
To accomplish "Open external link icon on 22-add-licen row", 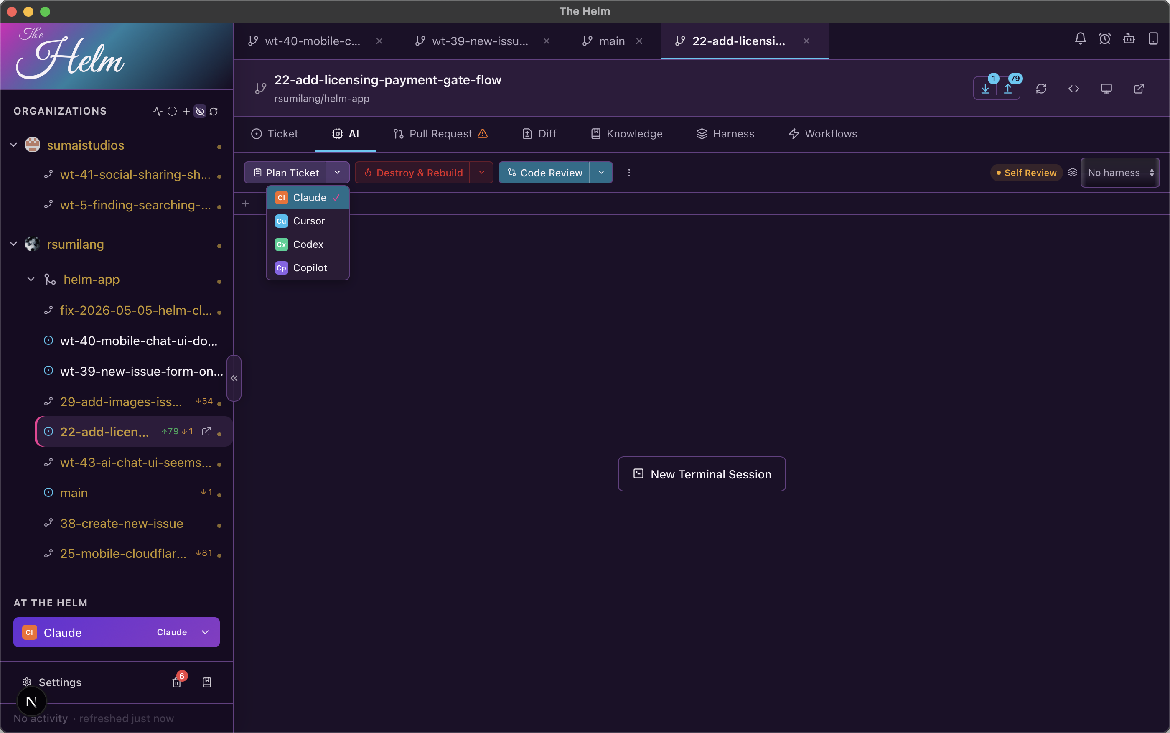I will (x=206, y=431).
